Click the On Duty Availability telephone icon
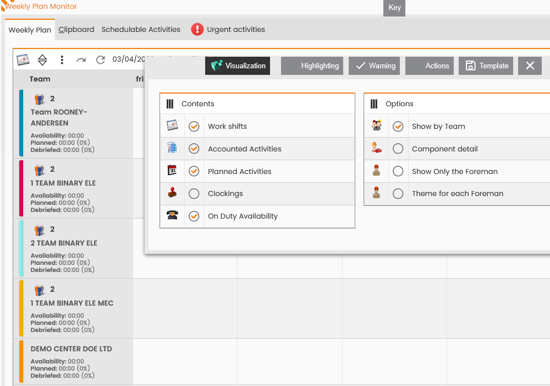This screenshot has width=550, height=386. 172,215
